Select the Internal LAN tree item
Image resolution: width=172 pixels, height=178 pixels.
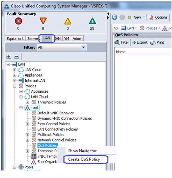tap(35, 81)
